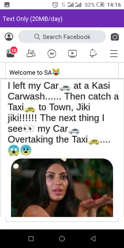124x248 pixels.
Task: Tap the image notification icon in status bar
Action: click(x=7, y=5)
